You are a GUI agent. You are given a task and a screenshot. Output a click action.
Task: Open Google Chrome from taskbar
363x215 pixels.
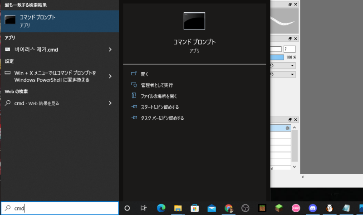(x=229, y=208)
